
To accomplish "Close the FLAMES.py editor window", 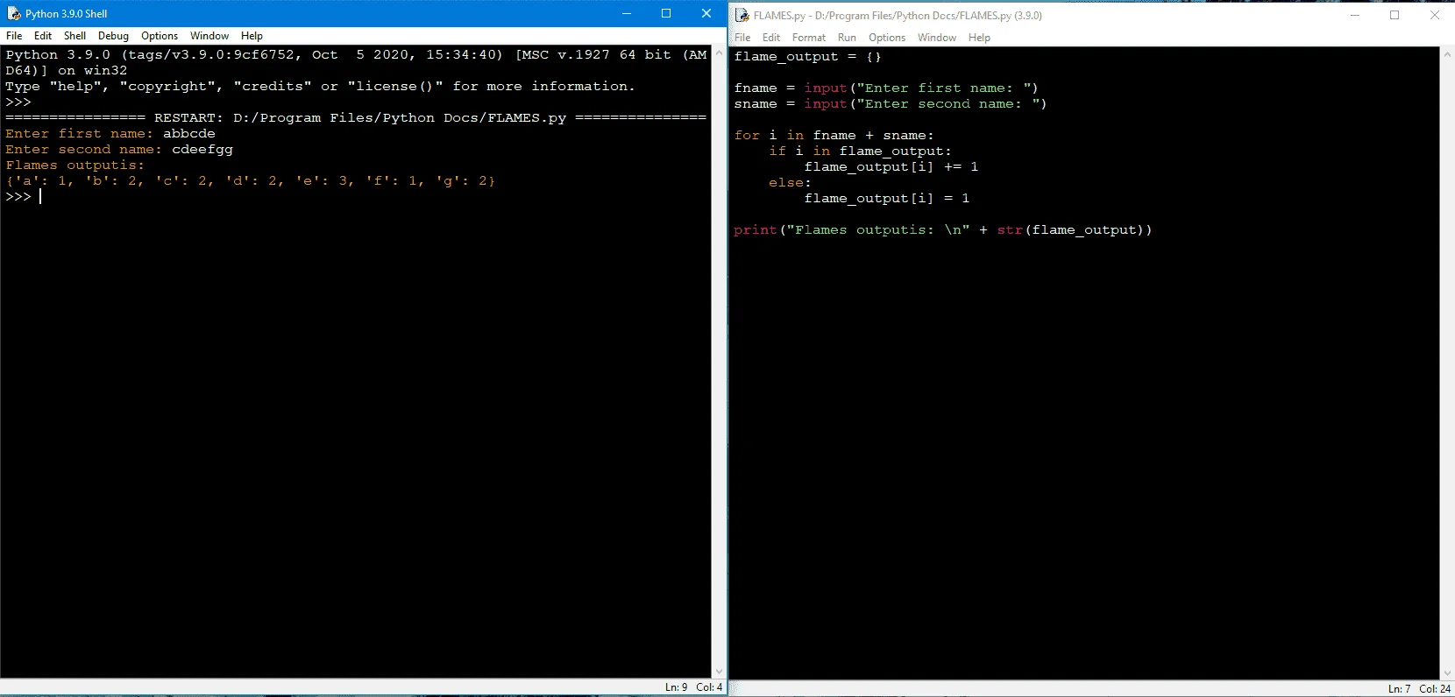I will point(1435,15).
